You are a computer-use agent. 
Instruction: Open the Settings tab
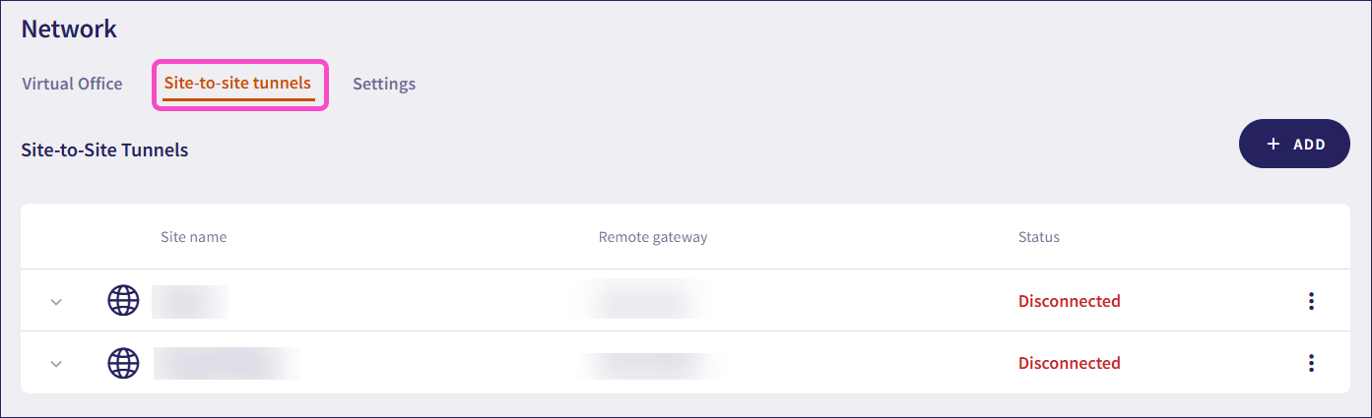click(x=384, y=84)
